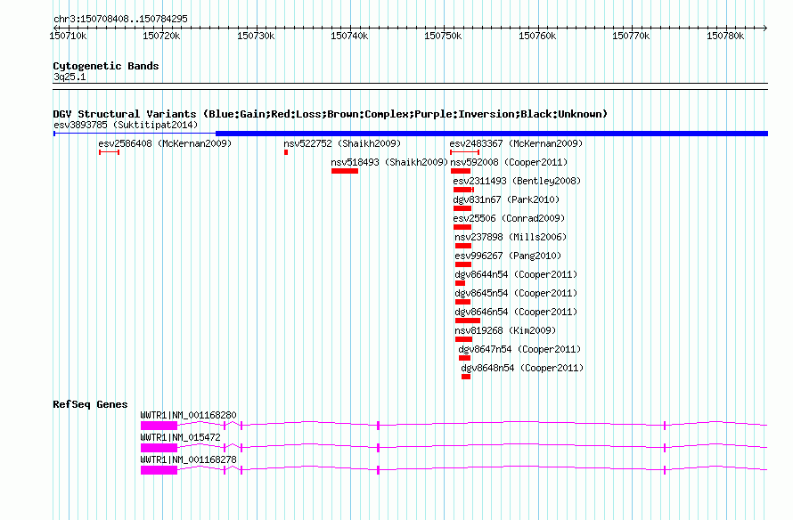Click the red nsv819268 loss bar
The image size is (793, 520).
[463, 339]
